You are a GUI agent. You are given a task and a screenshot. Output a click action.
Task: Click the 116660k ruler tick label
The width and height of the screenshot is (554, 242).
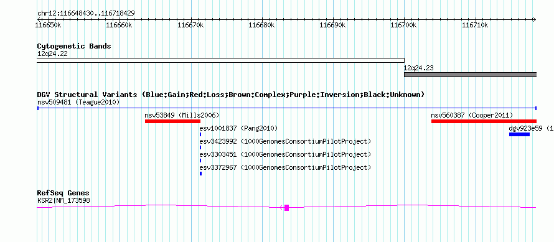[x=119, y=25]
